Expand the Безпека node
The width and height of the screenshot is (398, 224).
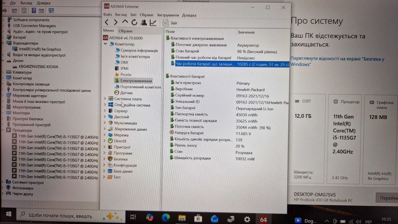(104, 159)
